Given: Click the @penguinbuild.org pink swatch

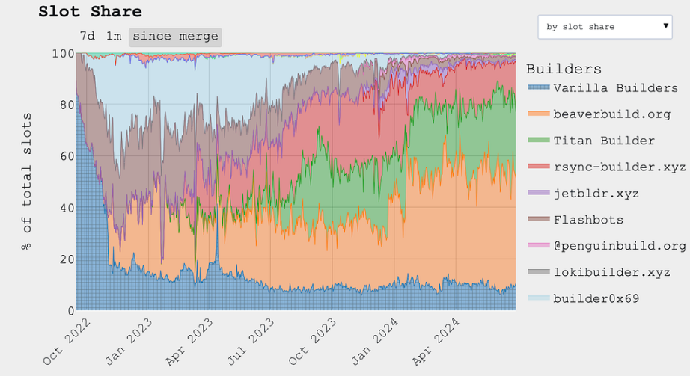Looking at the screenshot, I should click(x=539, y=245).
